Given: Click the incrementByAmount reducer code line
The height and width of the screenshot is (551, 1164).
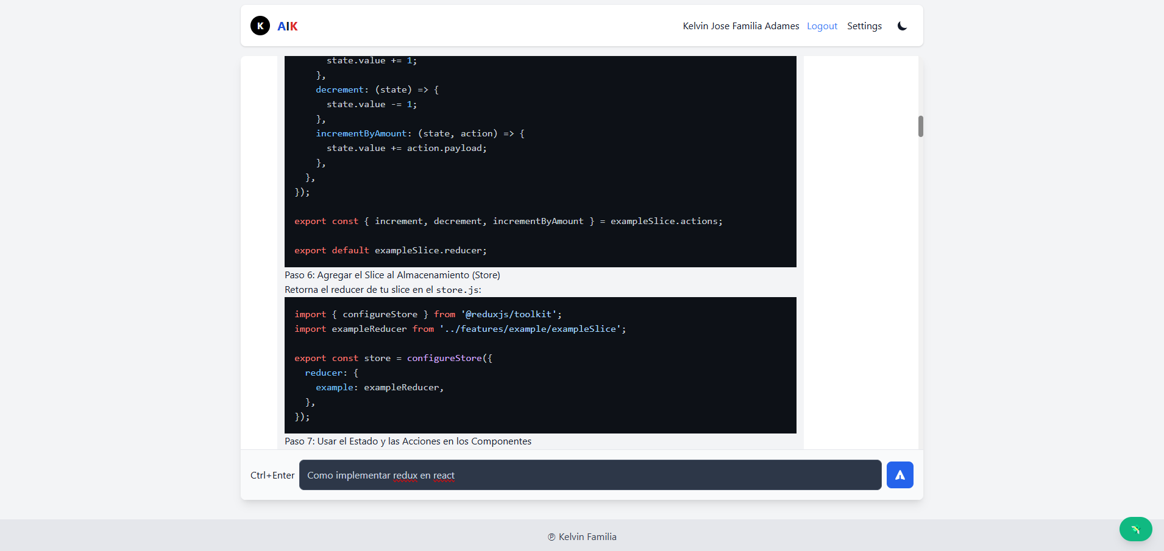Looking at the screenshot, I should point(420,133).
